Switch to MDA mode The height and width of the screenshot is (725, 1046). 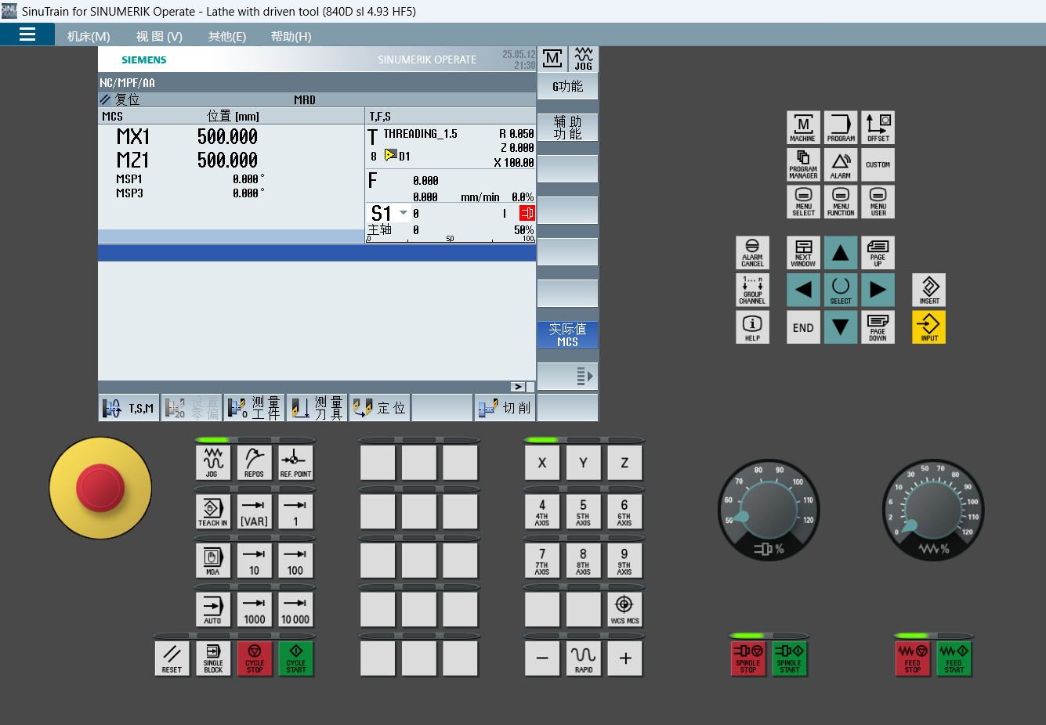click(x=213, y=561)
